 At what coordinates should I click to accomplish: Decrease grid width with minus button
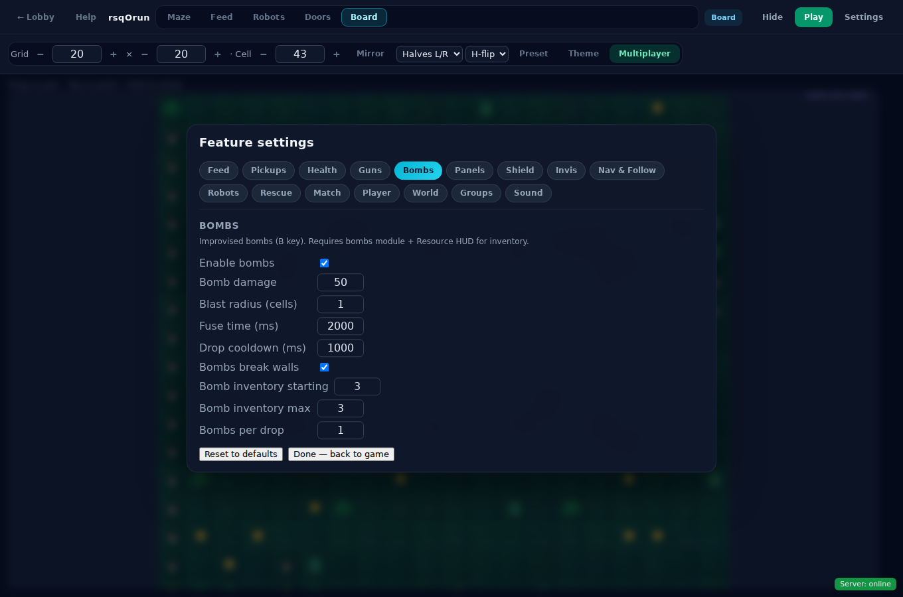[41, 54]
